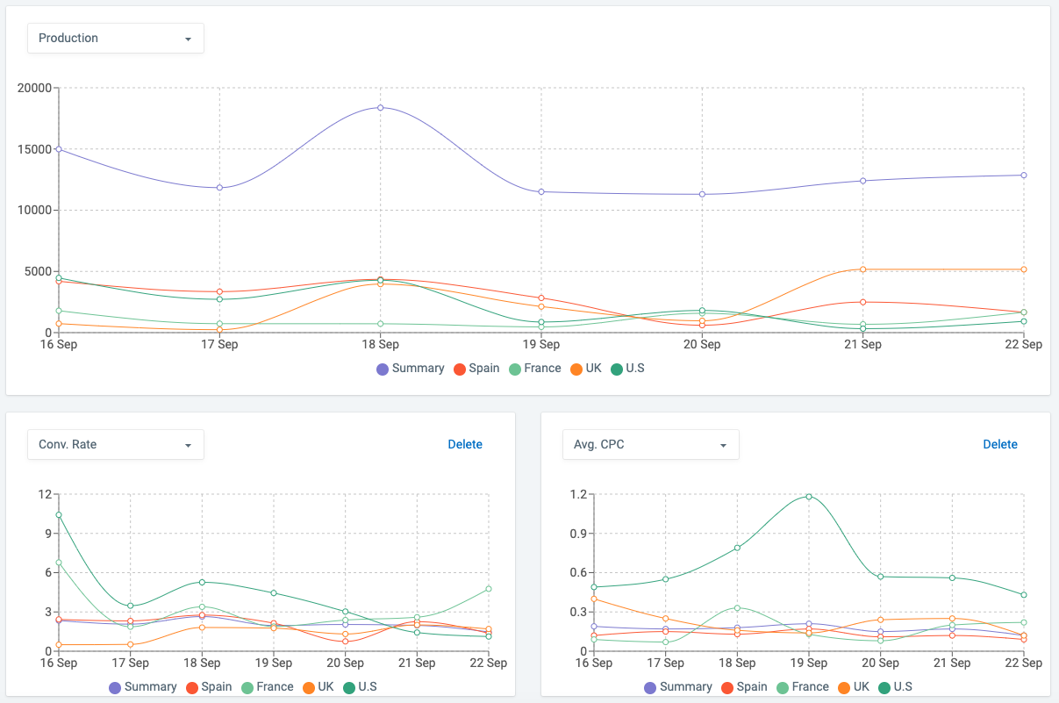
Task: Toggle UK series in Avg. CPC legend
Action: pos(854,687)
